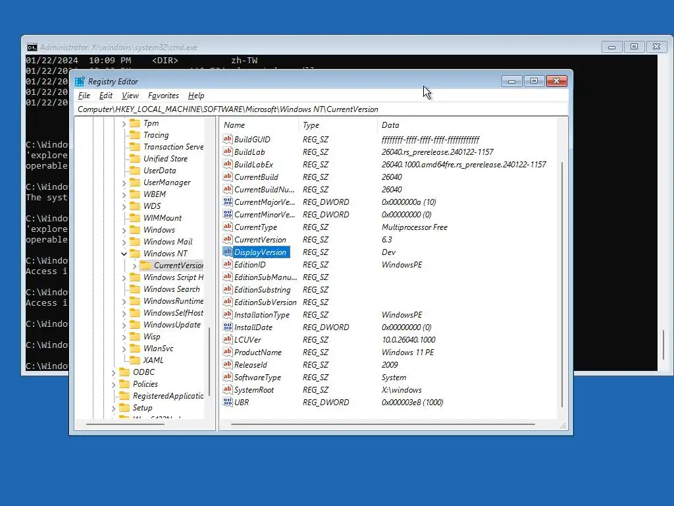Click the BuildLab string value icon
This screenshot has height=506, width=674.
(x=227, y=152)
